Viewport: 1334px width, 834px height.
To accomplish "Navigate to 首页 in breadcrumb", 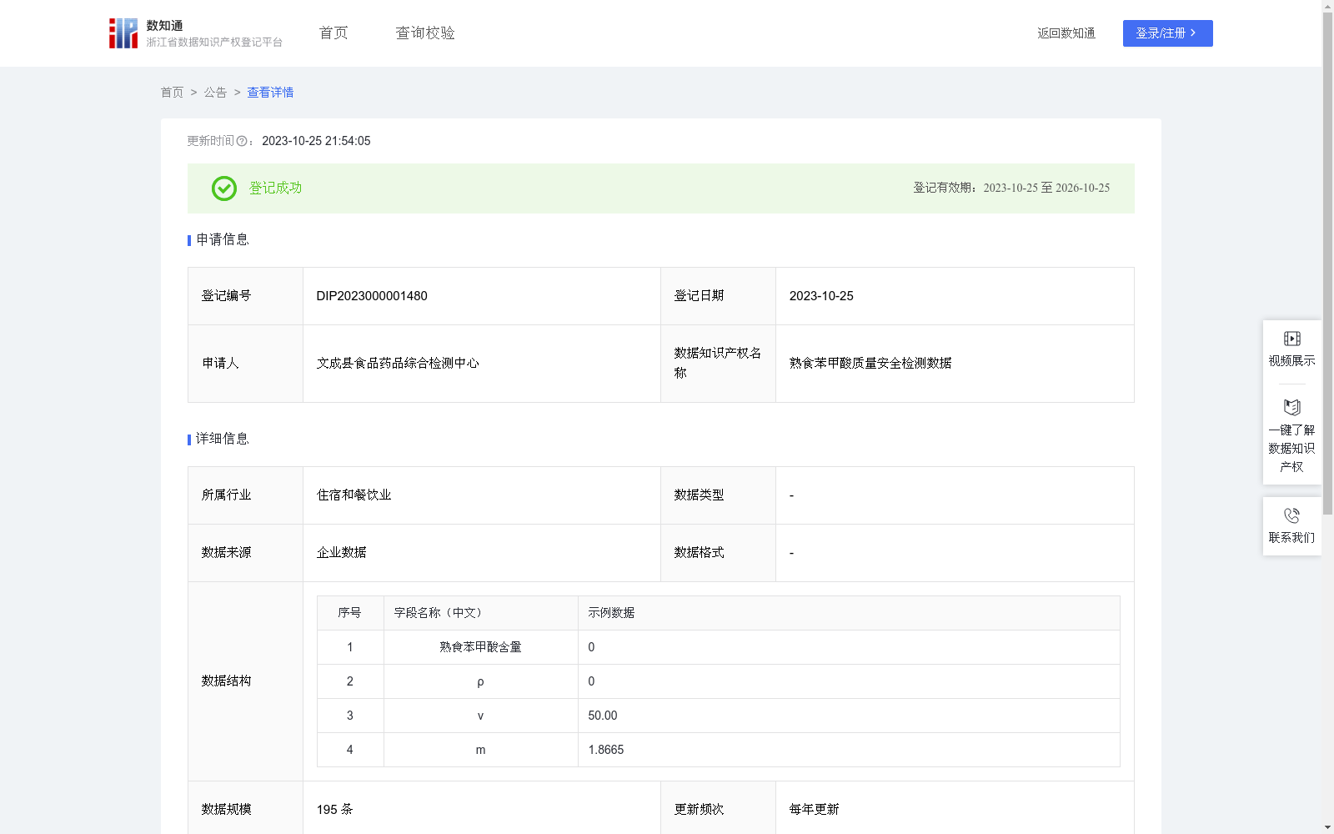I will 172,93.
